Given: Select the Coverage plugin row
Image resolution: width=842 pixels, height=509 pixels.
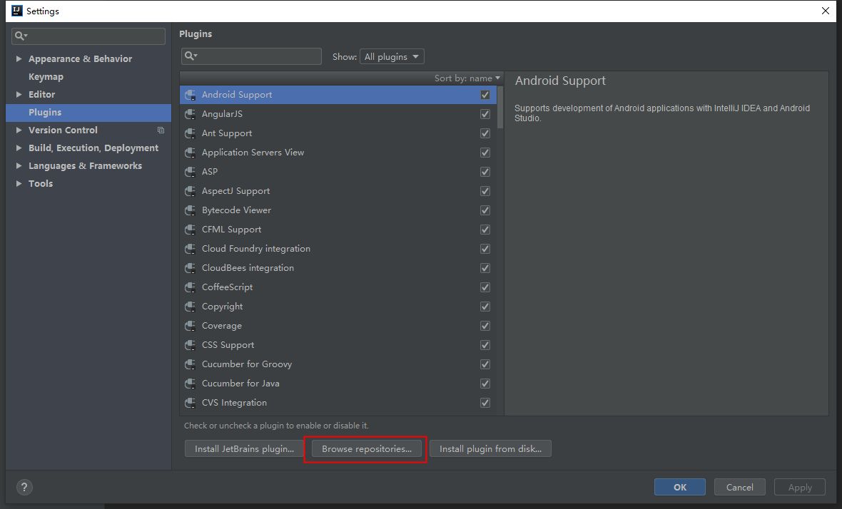Looking at the screenshot, I should [338, 326].
